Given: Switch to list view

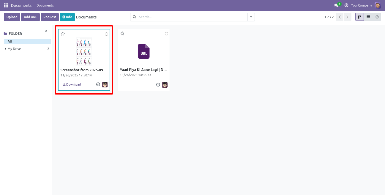Looking at the screenshot, I should (368, 17).
